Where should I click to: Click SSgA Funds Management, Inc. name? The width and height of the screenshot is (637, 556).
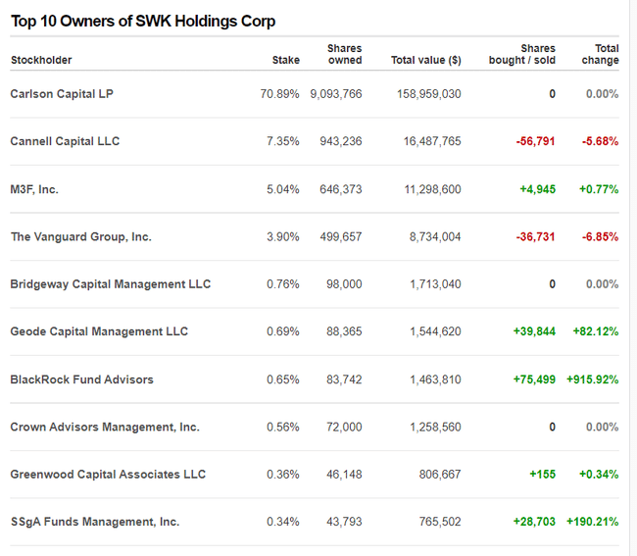tap(95, 522)
